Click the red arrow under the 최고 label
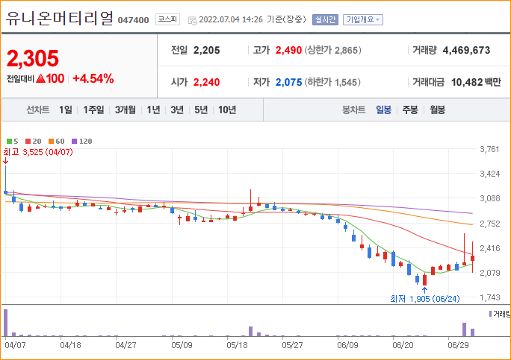The width and height of the screenshot is (511, 360). tap(5, 161)
